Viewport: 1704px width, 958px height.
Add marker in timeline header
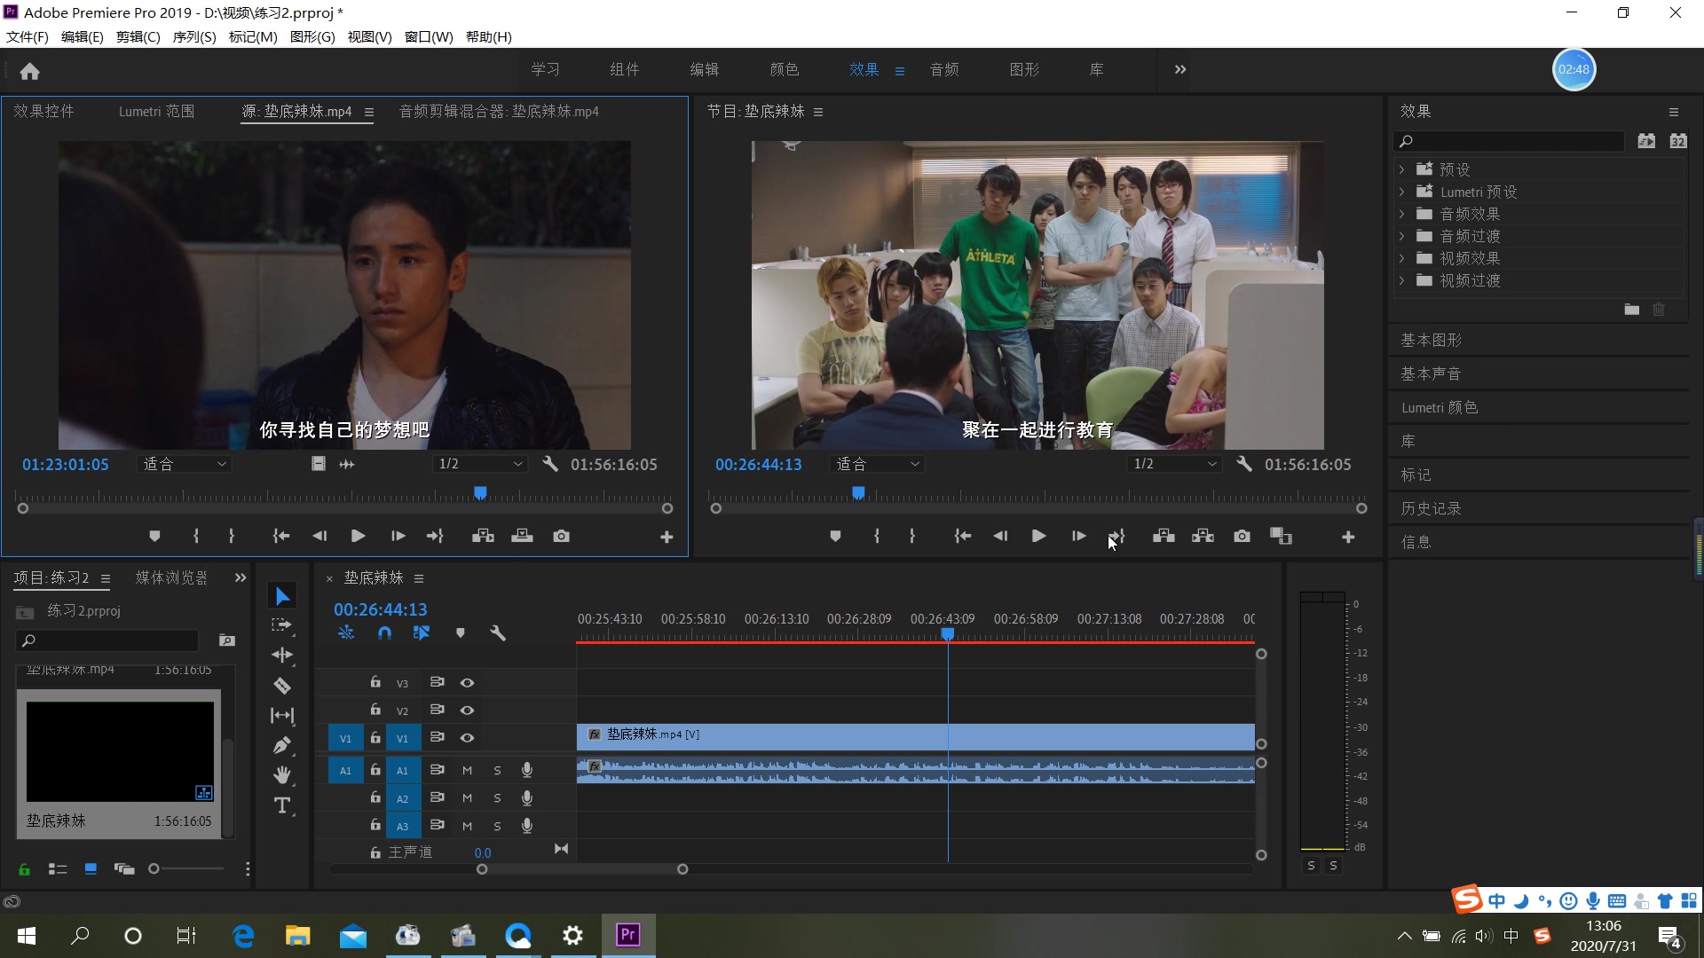coord(460,633)
